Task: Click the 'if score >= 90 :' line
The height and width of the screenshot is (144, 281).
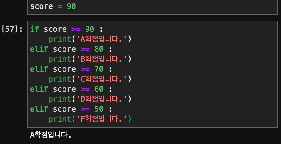Action: coord(66,29)
